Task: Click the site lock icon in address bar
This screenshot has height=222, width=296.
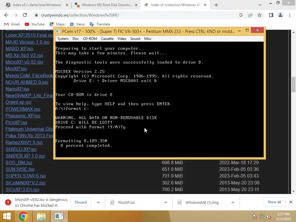Action: [36, 15]
